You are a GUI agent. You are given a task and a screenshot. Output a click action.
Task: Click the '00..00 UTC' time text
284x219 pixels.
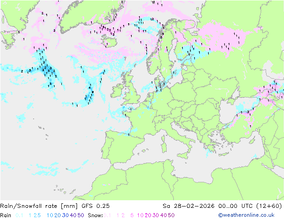pyautogui.click(x=235, y=206)
